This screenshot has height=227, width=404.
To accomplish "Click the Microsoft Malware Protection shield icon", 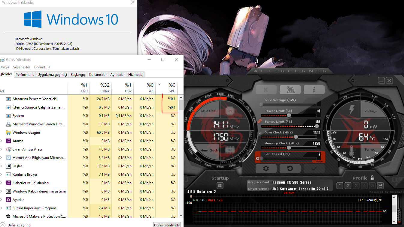I will (8, 216).
